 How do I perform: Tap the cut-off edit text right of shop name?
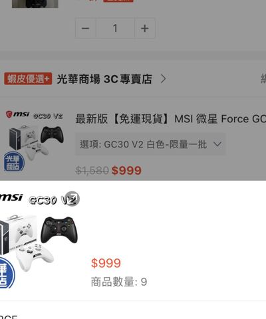tap(263, 79)
